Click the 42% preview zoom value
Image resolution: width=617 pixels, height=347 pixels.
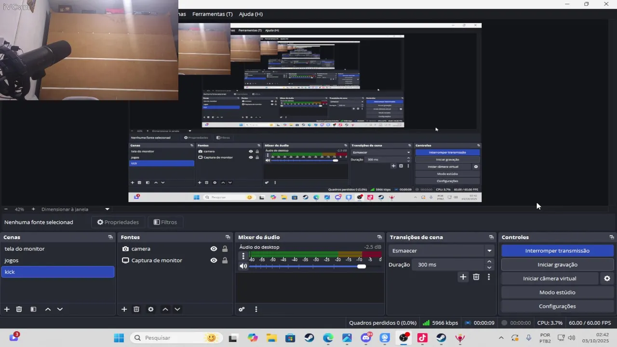tap(19, 209)
